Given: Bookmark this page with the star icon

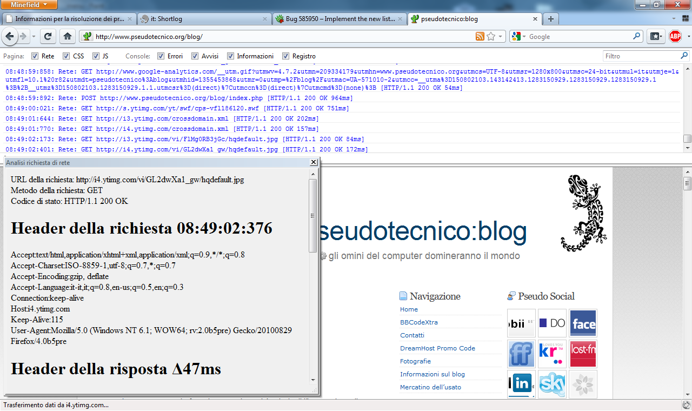Looking at the screenshot, I should click(x=491, y=36).
